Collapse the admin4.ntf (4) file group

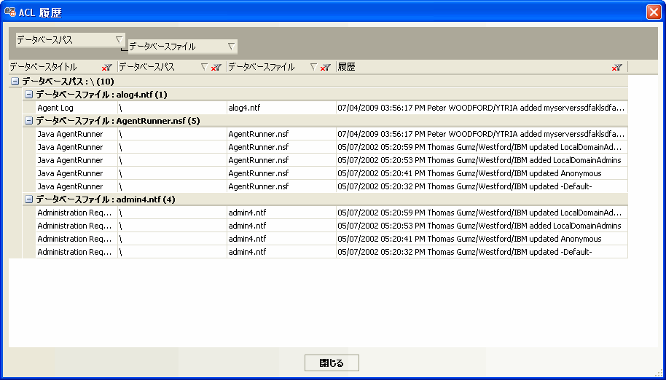28,199
